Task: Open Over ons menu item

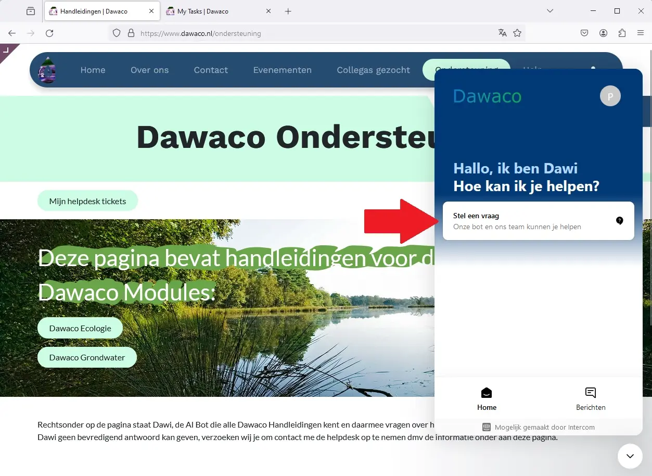Action: click(150, 70)
